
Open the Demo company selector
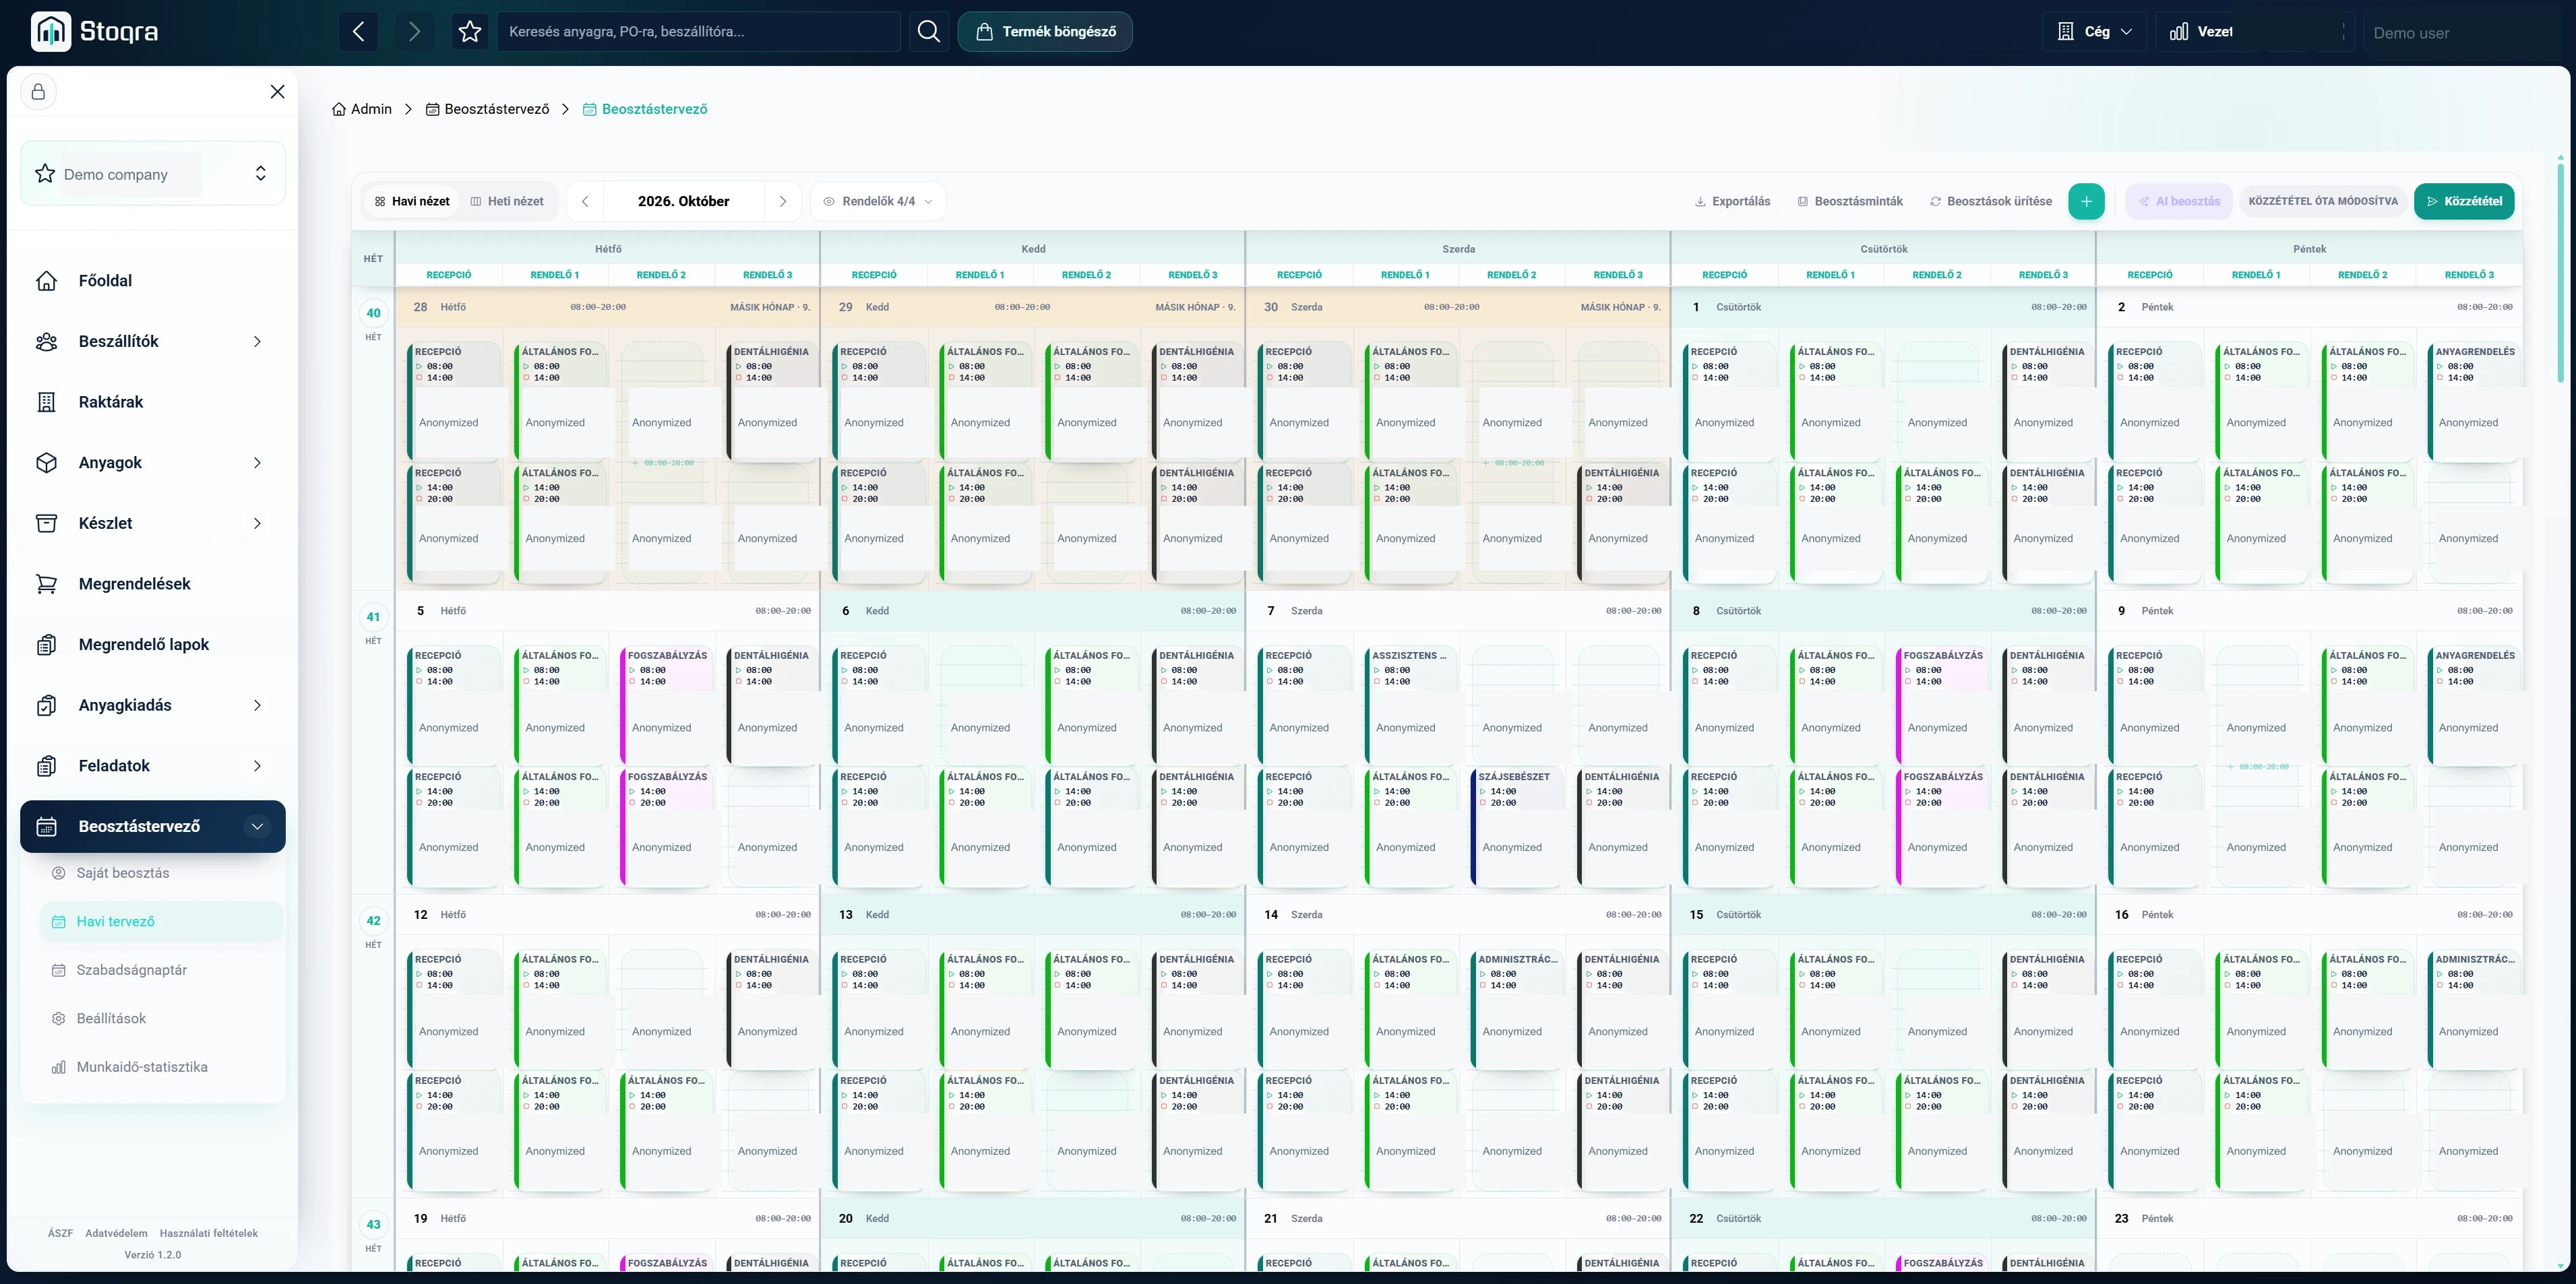point(153,174)
